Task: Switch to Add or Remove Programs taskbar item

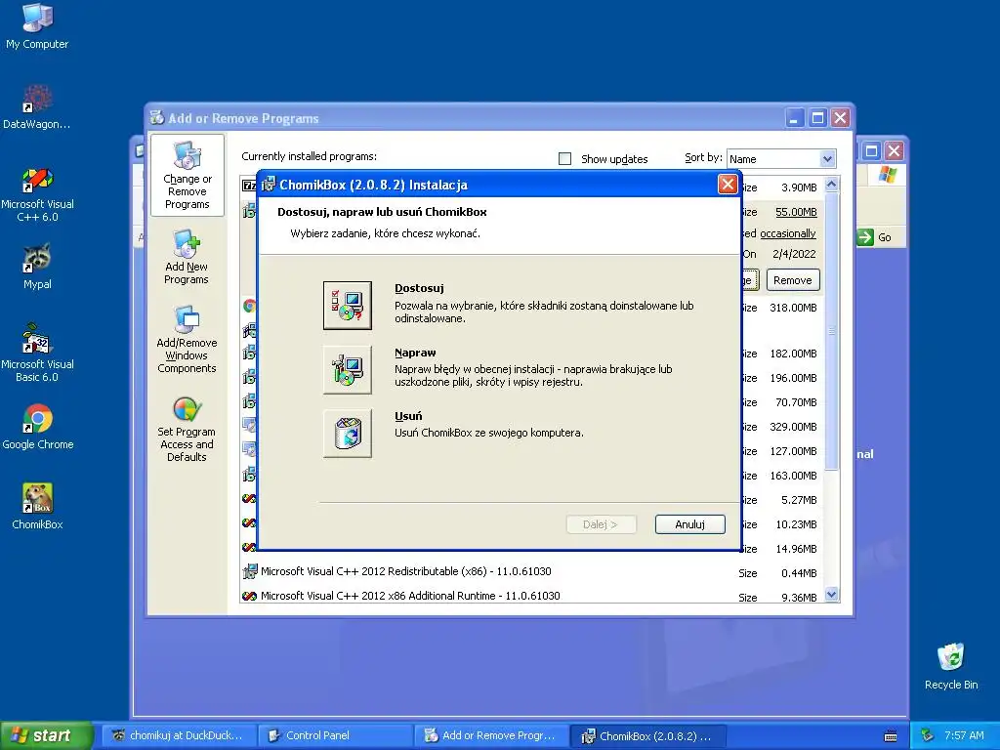Action: pos(492,735)
